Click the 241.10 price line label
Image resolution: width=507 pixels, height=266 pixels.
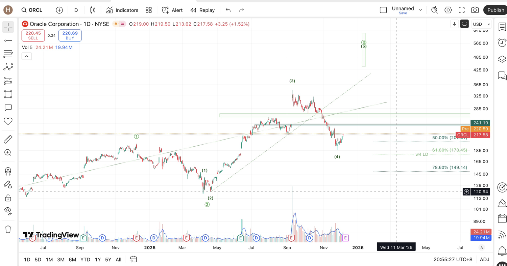click(480, 123)
